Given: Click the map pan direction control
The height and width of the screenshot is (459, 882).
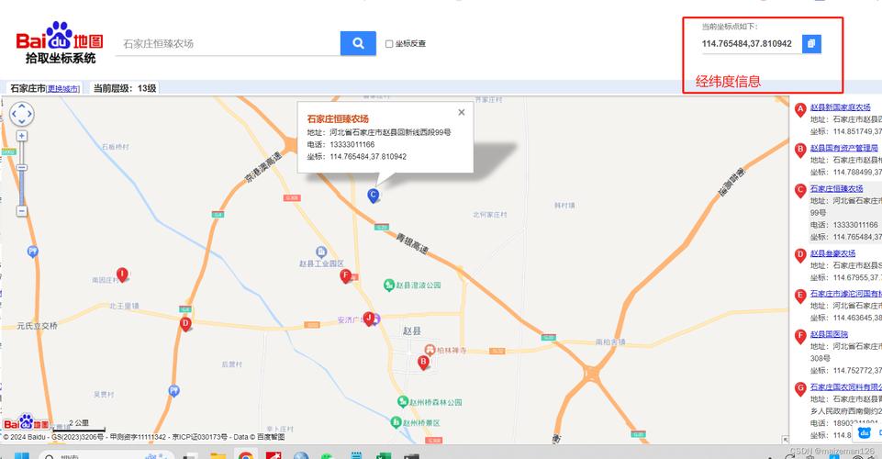Looking at the screenshot, I should [21, 114].
